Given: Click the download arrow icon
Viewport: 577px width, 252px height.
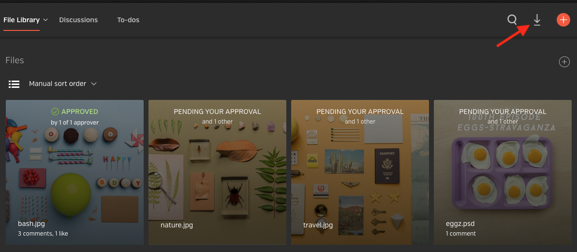Looking at the screenshot, I should [537, 20].
